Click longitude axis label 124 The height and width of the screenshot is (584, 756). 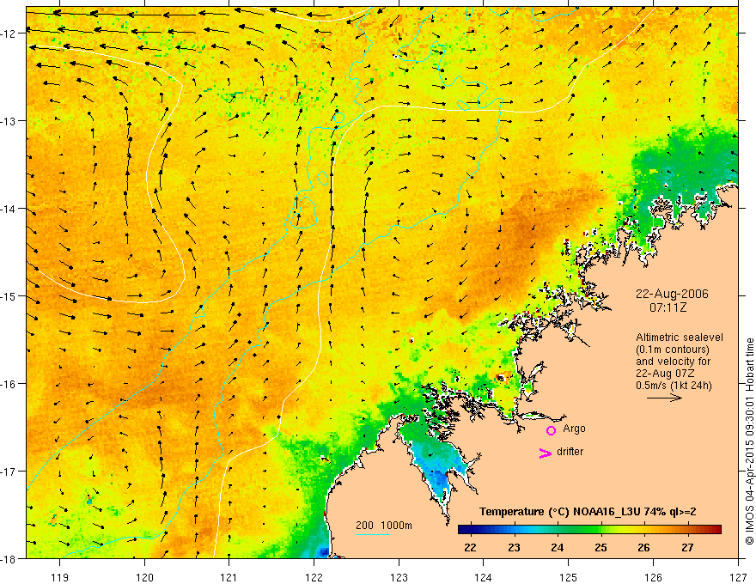[x=484, y=577]
